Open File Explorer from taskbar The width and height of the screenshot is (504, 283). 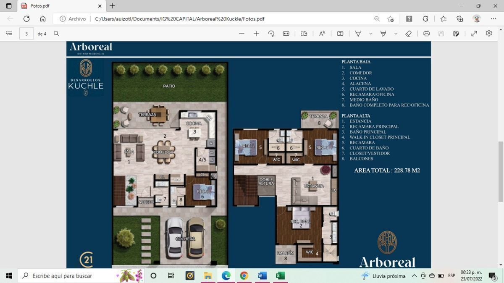(207, 275)
